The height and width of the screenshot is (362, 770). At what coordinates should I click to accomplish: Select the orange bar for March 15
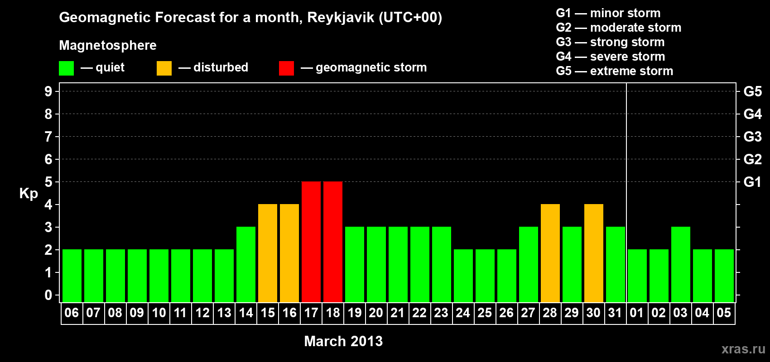click(x=268, y=253)
